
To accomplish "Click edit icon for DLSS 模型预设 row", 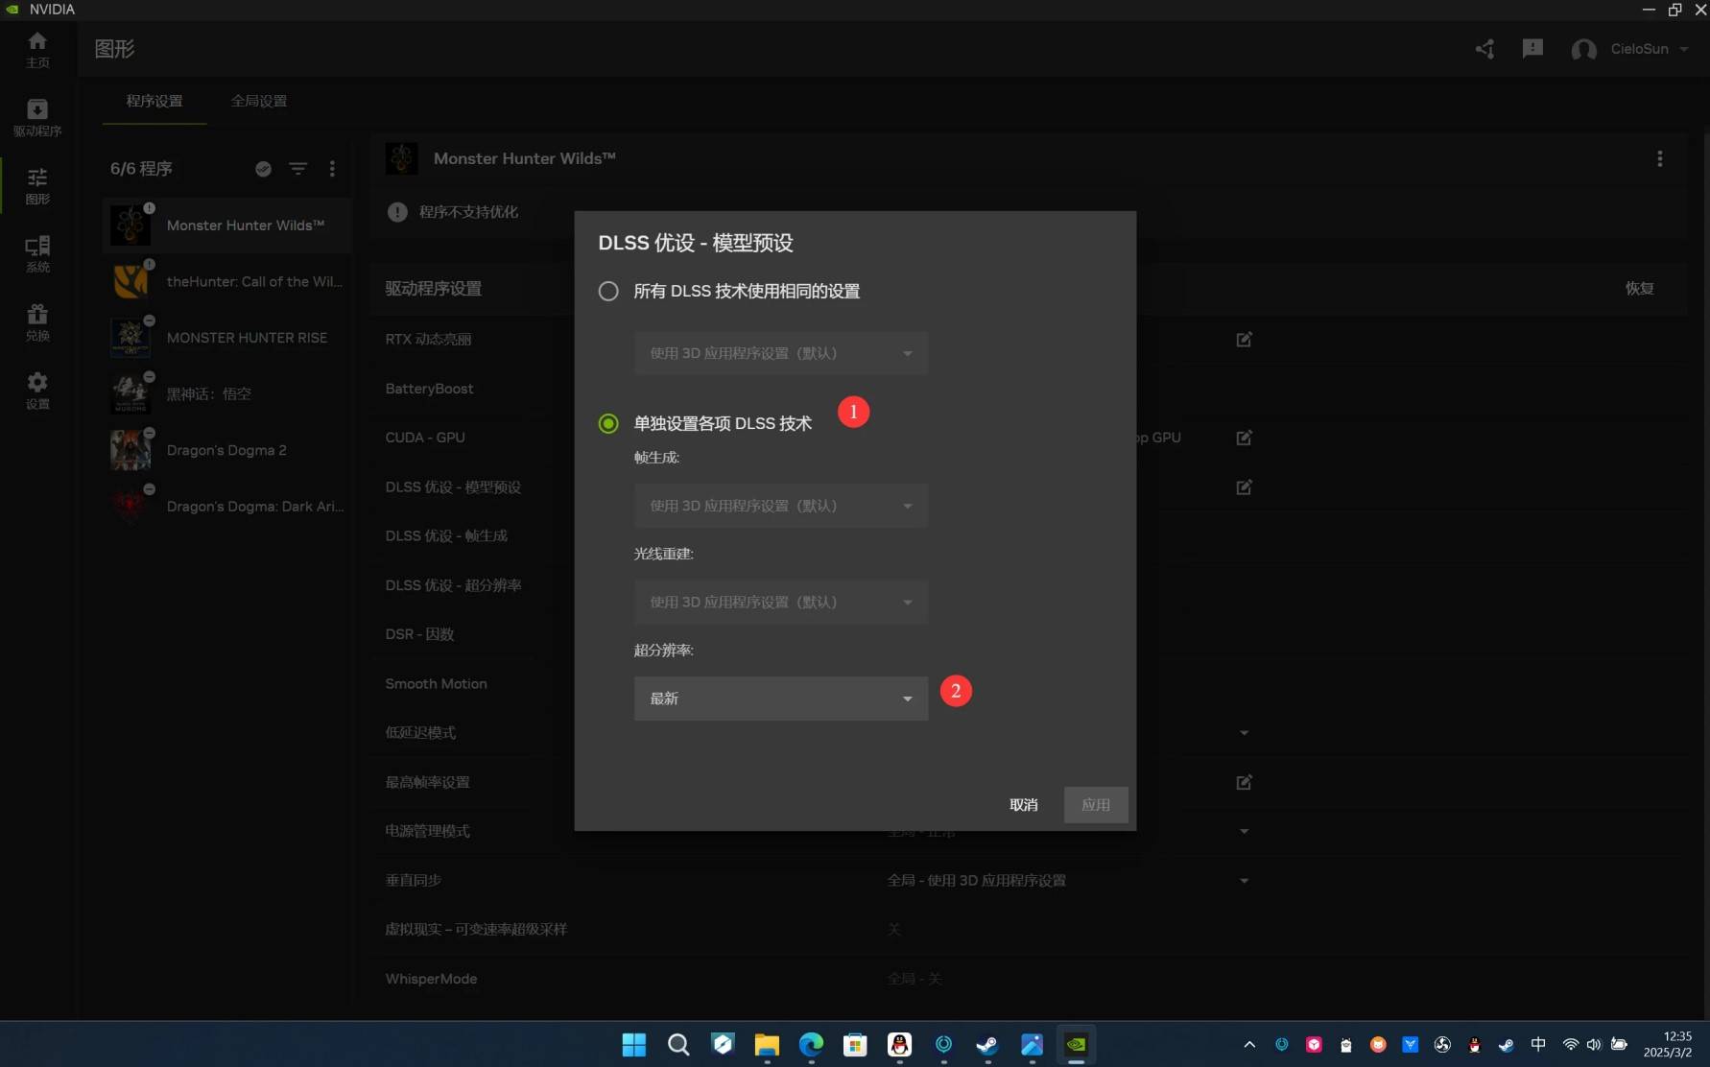I will pyautogui.click(x=1244, y=487).
